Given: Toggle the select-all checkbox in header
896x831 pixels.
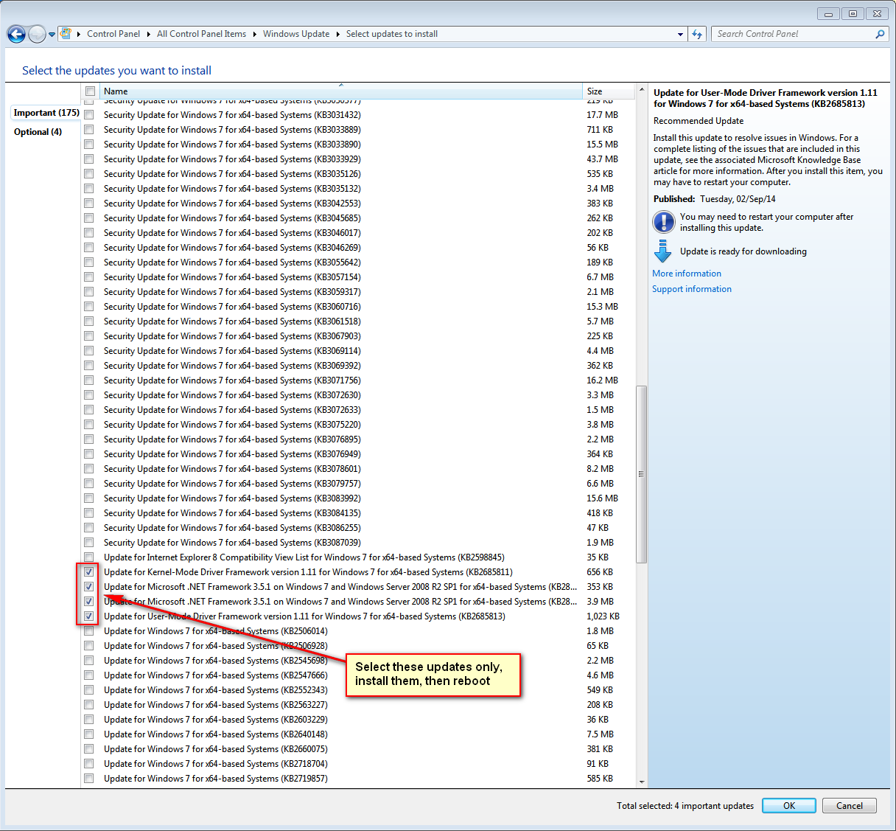Looking at the screenshot, I should coord(90,91).
